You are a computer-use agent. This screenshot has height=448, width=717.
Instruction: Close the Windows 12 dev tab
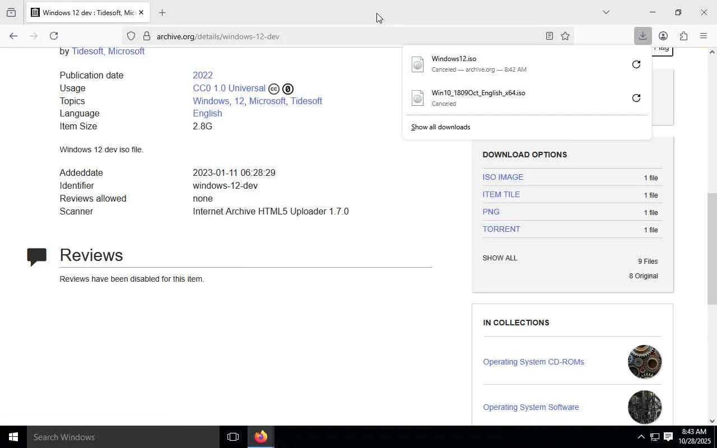pyautogui.click(x=141, y=12)
